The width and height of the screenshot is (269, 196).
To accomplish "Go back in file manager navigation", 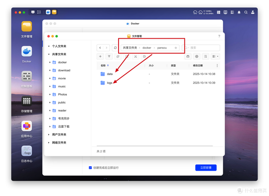I will click(x=100, y=48).
